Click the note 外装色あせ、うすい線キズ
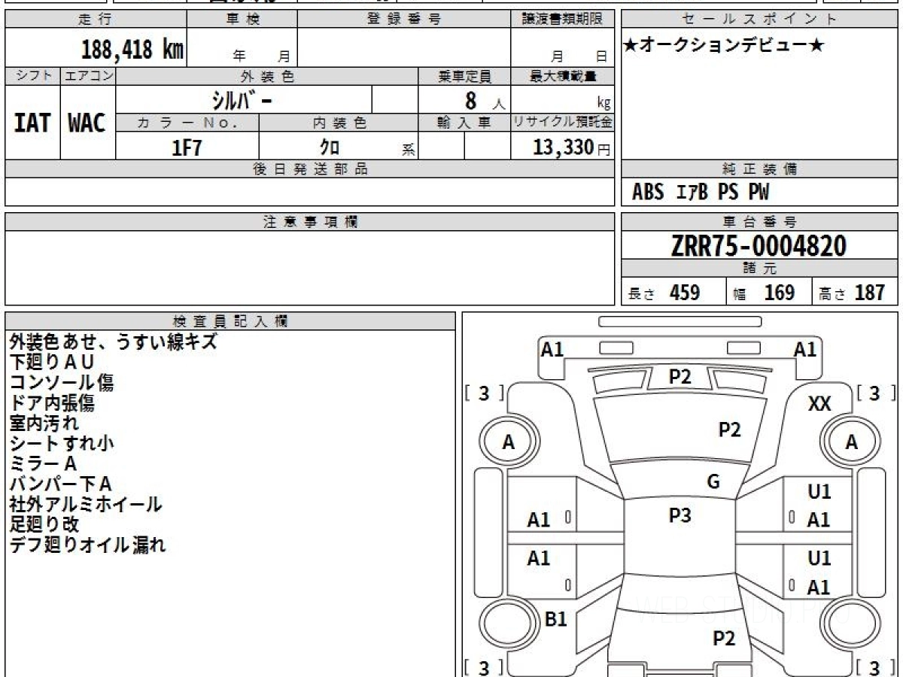903x677 pixels. 114,342
